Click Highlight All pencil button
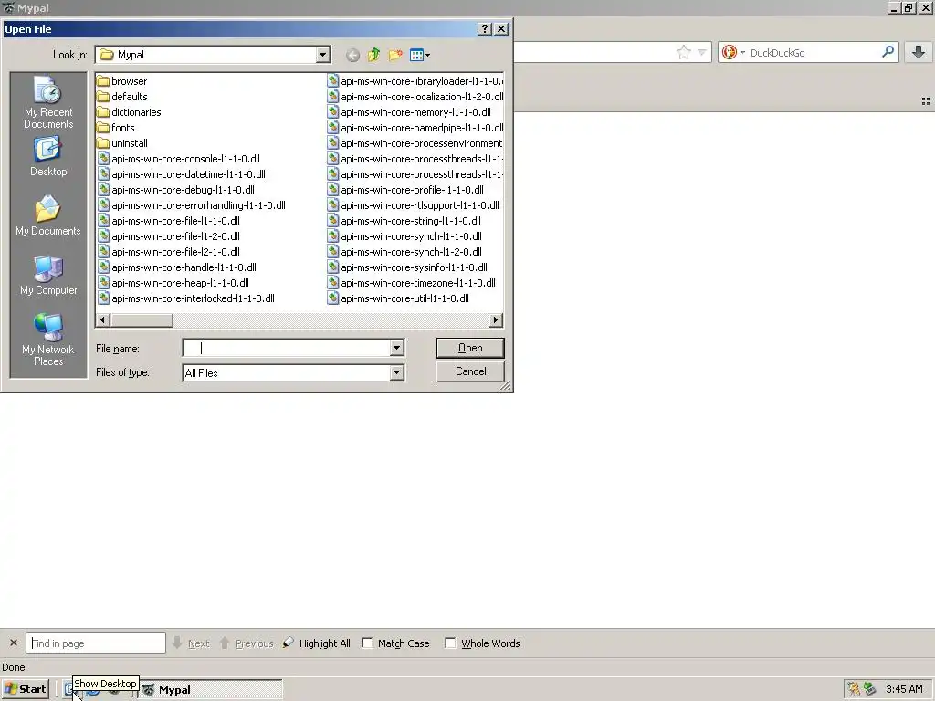This screenshot has height=701, width=935. coord(317,643)
